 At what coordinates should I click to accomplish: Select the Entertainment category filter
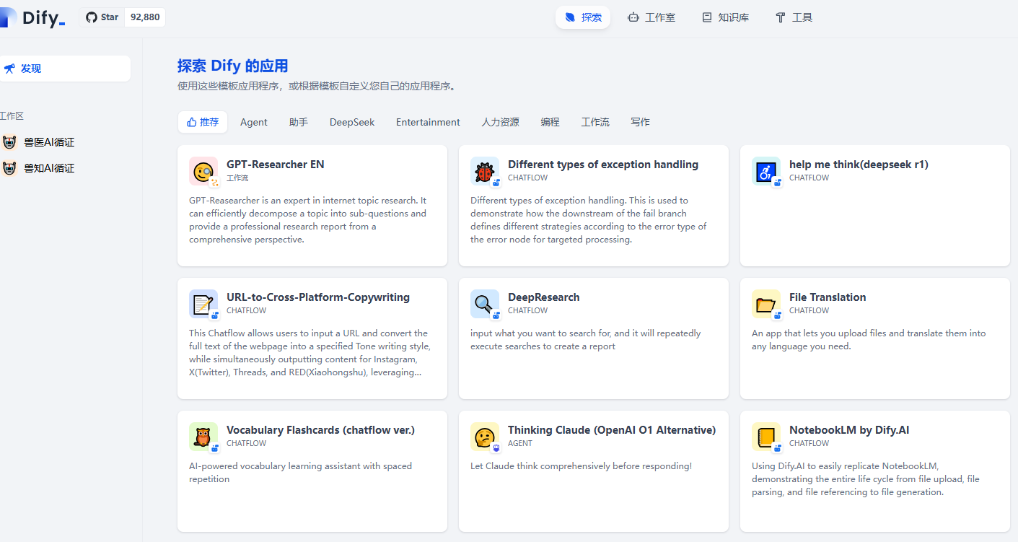(x=428, y=122)
